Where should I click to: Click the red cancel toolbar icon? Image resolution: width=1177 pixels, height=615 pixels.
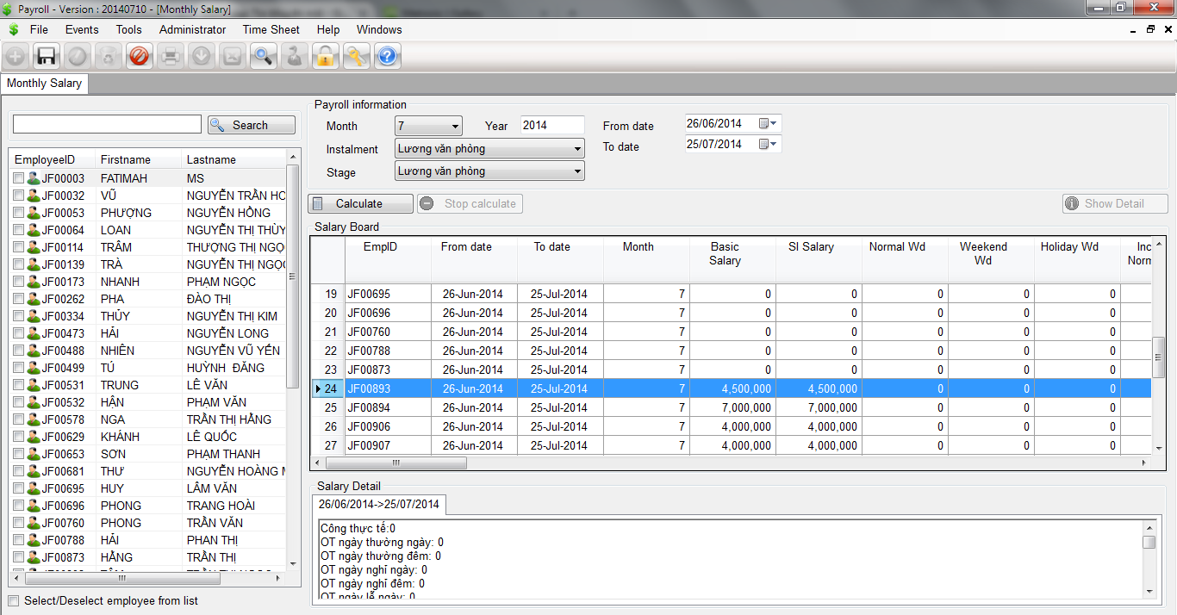click(139, 57)
